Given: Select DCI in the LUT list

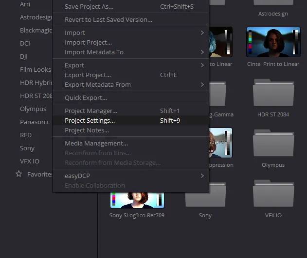Looking at the screenshot, I should coord(25,43).
